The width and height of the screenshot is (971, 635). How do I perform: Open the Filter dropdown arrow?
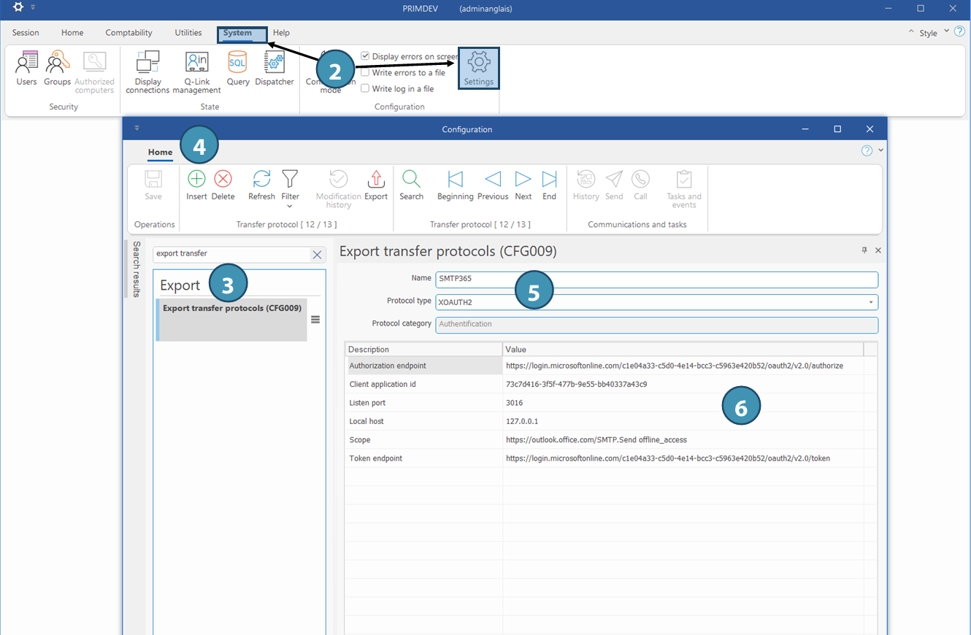click(x=290, y=206)
